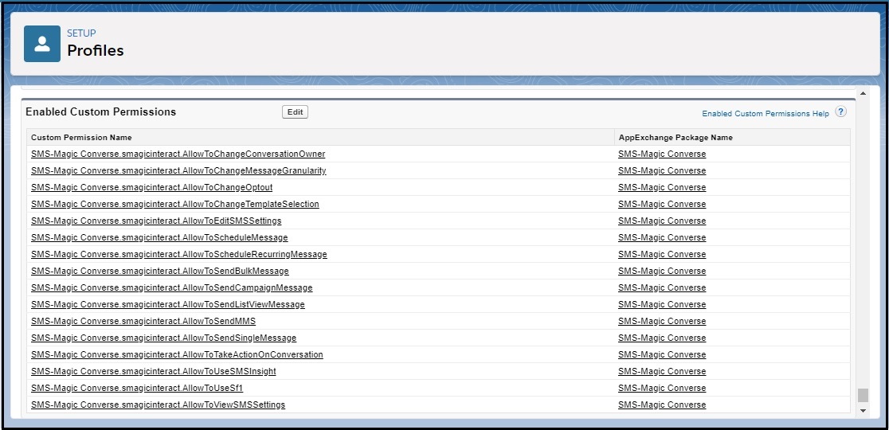Click the scrollbar up arrow
The width and height of the screenshot is (889, 430).
point(863,93)
